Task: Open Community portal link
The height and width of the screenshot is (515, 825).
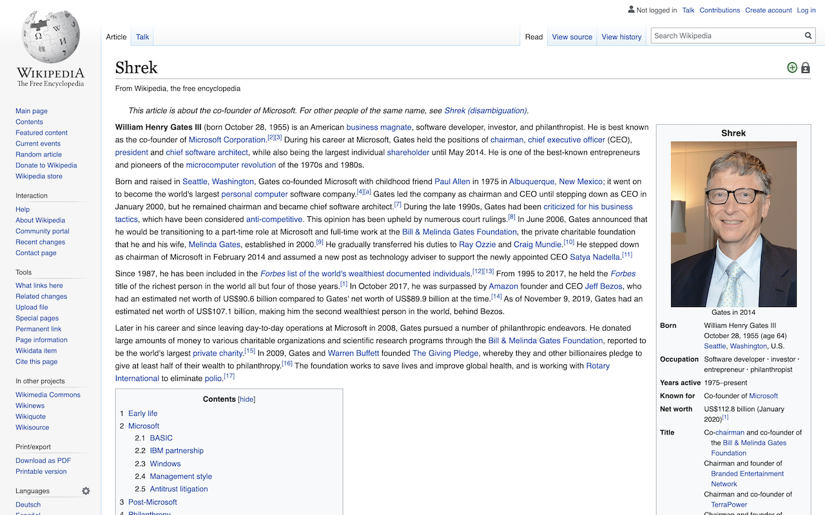Action: [43, 231]
